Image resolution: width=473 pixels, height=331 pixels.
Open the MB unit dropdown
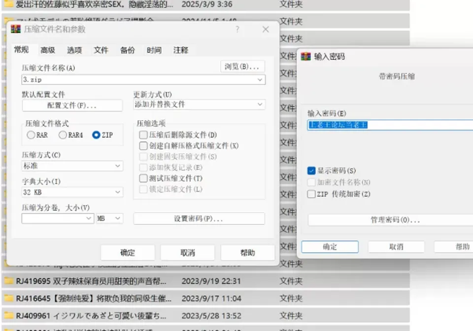click(109, 218)
